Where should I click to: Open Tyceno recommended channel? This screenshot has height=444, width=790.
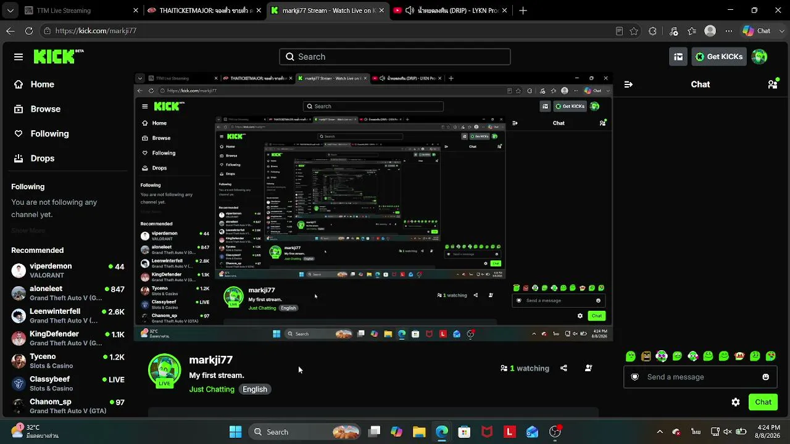point(68,361)
